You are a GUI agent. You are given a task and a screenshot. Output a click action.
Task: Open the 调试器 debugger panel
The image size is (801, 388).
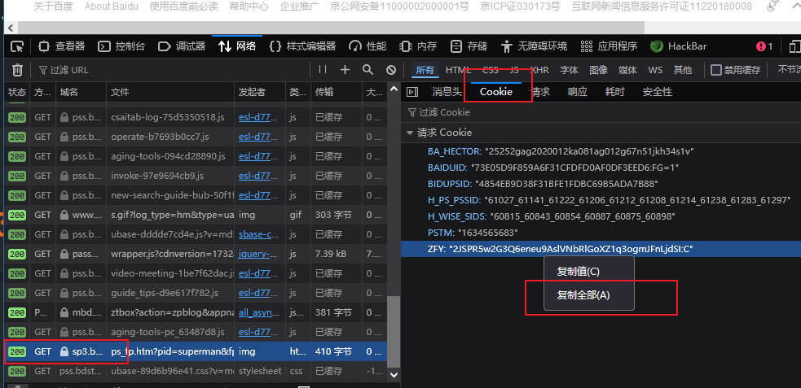click(x=182, y=46)
